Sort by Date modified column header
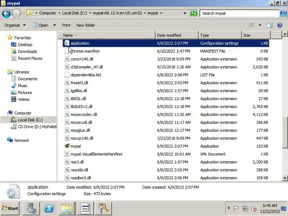The image size is (288, 216). 177,35
